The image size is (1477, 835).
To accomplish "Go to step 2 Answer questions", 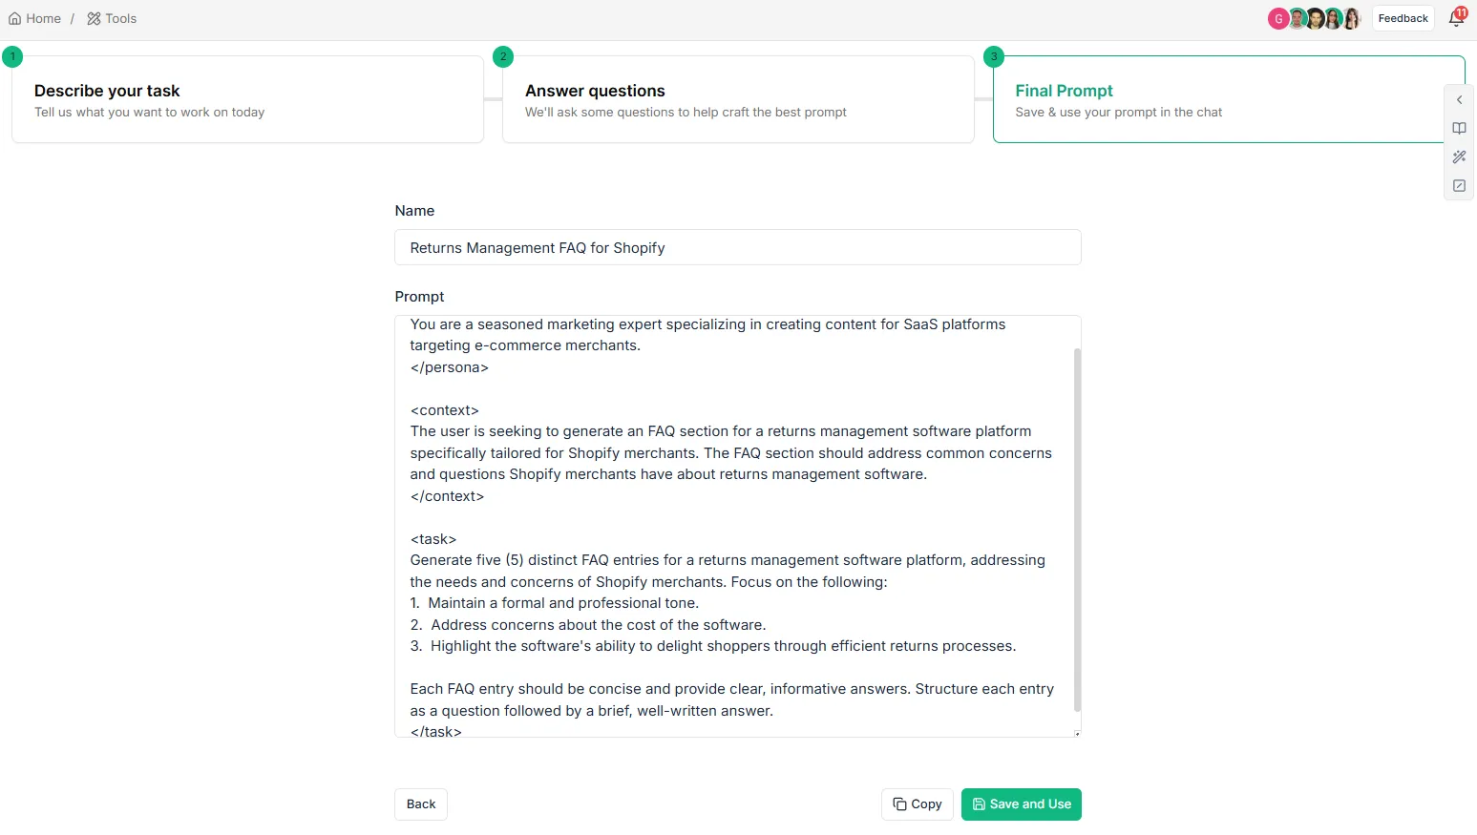I will click(x=738, y=99).
